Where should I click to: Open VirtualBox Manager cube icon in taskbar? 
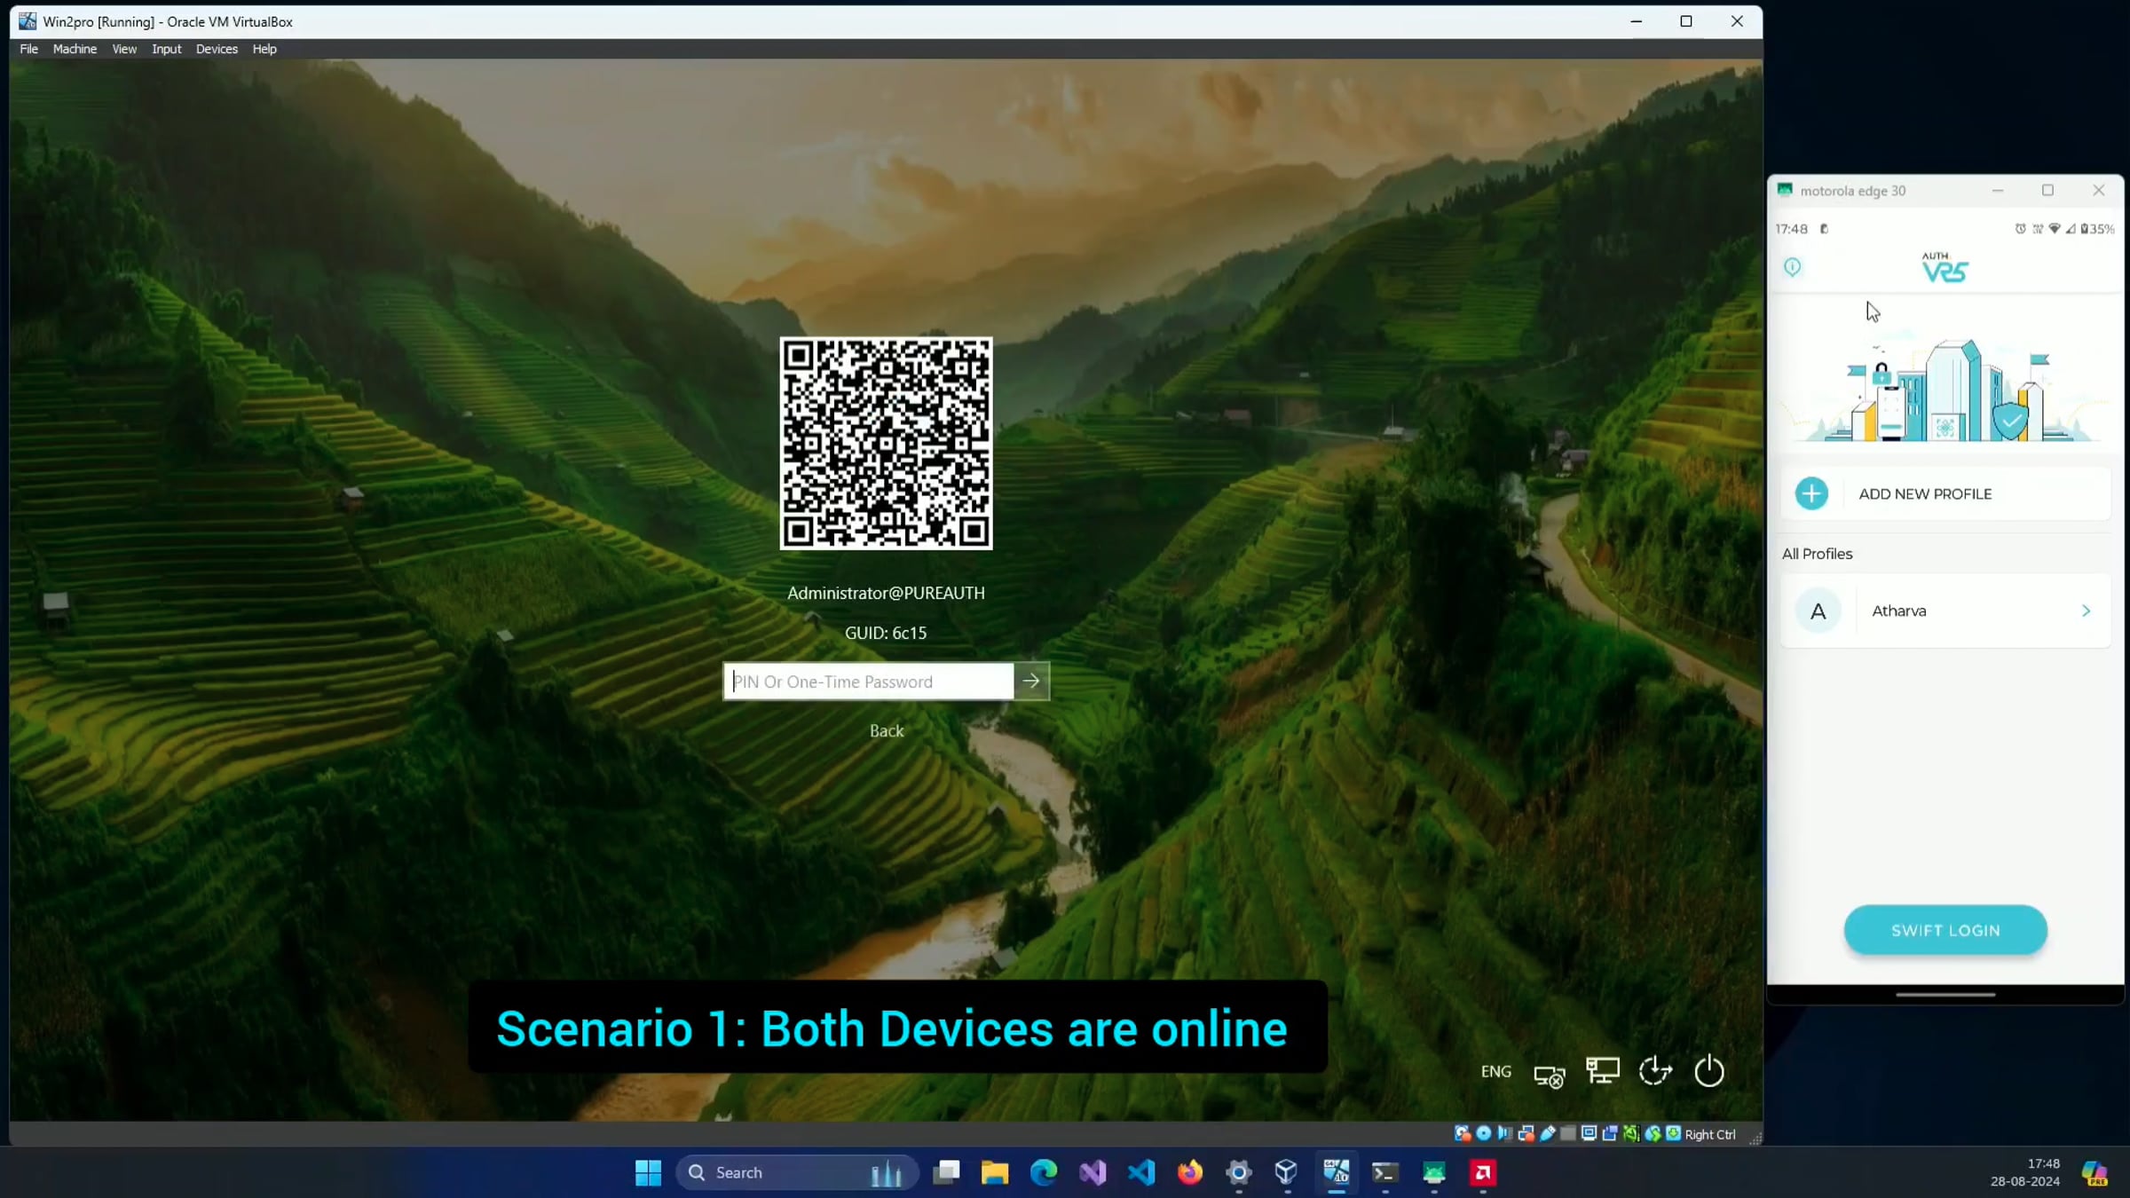coord(1286,1172)
